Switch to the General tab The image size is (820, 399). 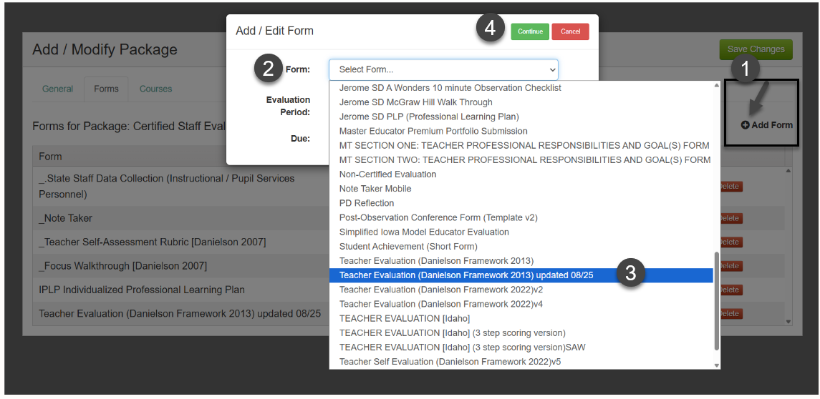point(57,89)
